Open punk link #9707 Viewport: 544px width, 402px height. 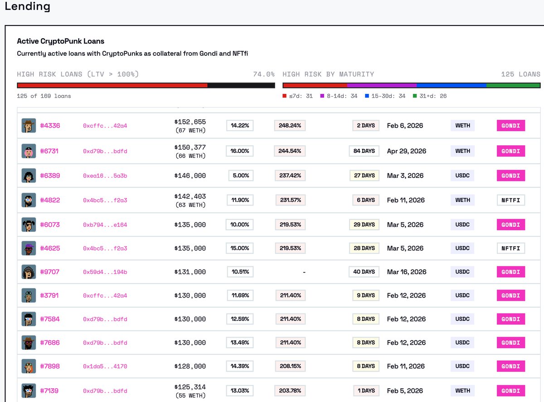click(x=50, y=272)
